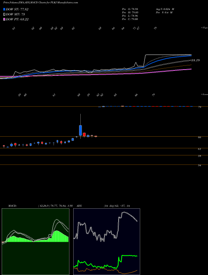
Task: Click the 'Pre C: 79.00' value
Action: (130, 19)
